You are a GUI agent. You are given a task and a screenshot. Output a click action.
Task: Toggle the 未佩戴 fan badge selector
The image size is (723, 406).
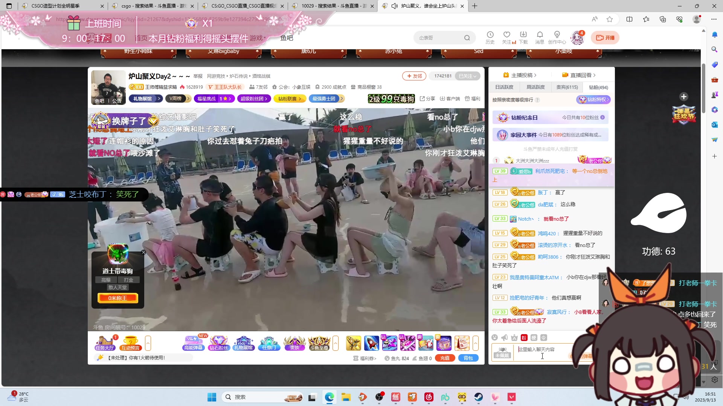502,352
